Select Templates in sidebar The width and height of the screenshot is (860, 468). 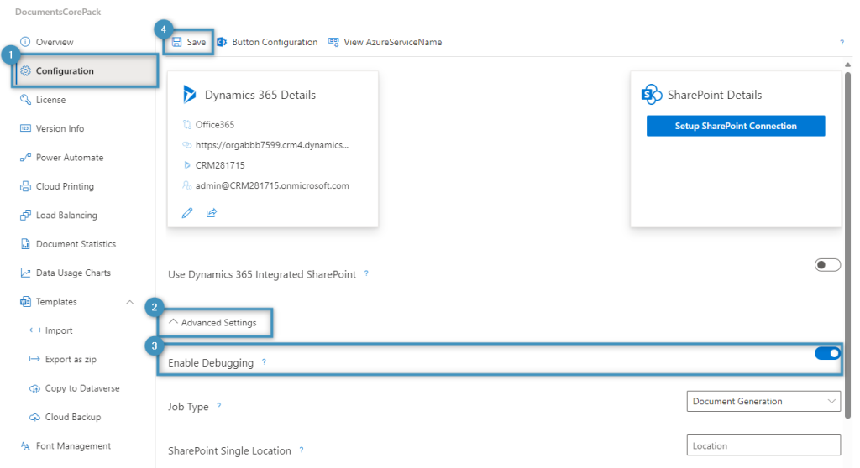click(x=56, y=301)
